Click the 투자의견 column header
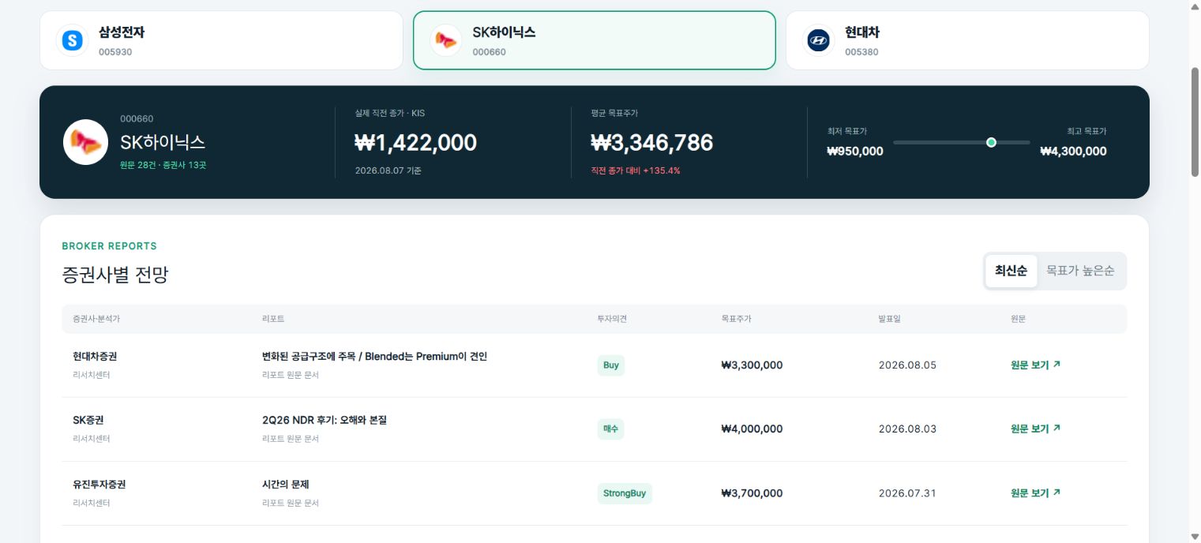This screenshot has width=1201, height=543. 612,319
